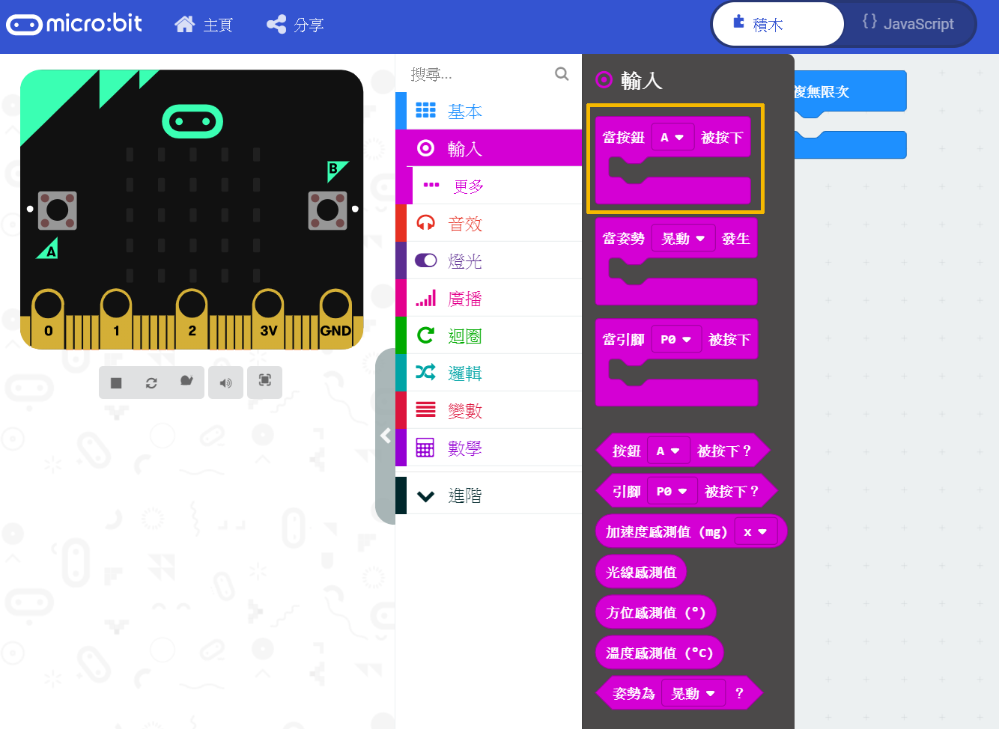Image resolution: width=999 pixels, height=729 pixels.
Task: Click the 數學 calculator icon
Action: [x=425, y=448]
